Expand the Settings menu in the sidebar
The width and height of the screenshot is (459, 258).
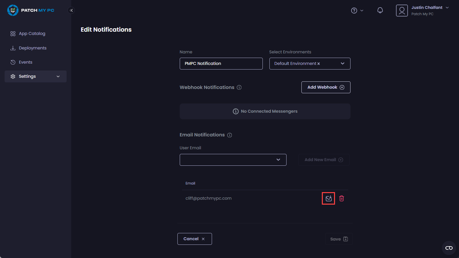[x=36, y=76]
